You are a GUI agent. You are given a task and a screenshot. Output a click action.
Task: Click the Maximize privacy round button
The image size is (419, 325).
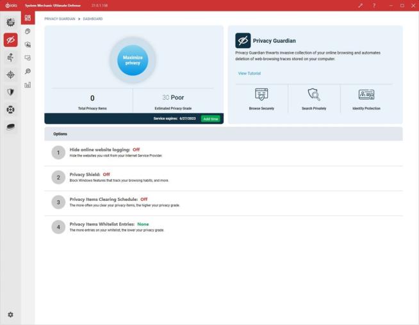133,60
